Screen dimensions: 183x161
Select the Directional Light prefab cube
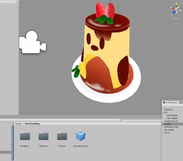click(x=80, y=136)
